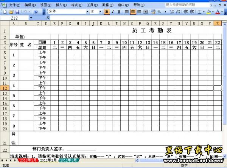The image size is (227, 168).
Task: Open the 视图 (View) menu
Action: [46, 5]
